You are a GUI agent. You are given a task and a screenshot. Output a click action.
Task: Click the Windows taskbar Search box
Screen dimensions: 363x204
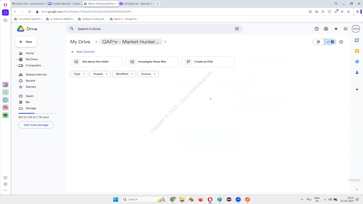(144, 199)
